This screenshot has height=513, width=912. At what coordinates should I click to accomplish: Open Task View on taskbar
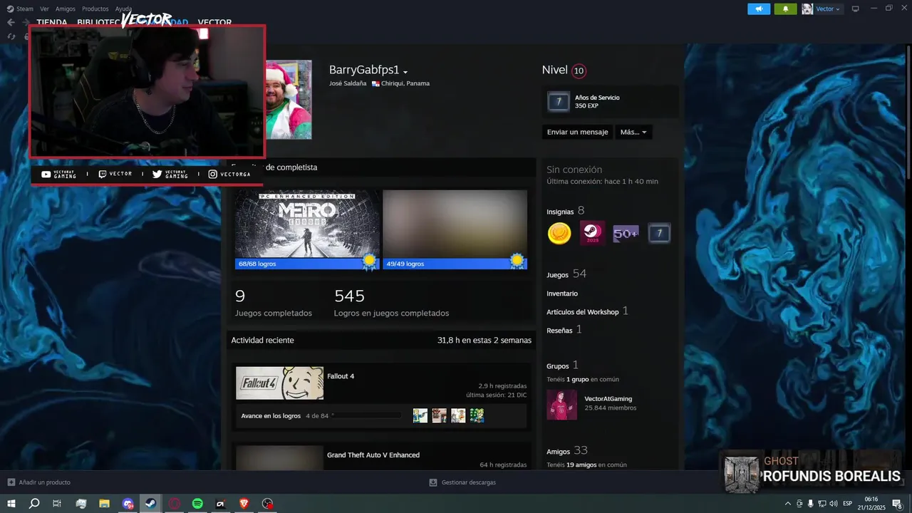click(57, 503)
